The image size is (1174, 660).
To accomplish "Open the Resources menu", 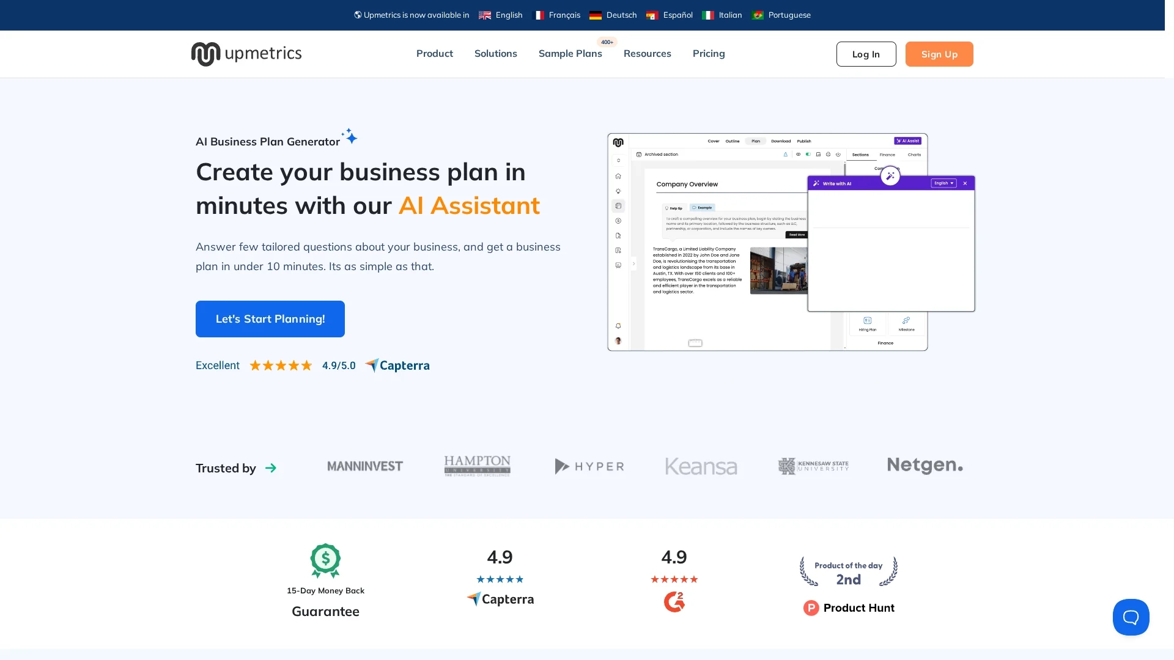I will [648, 54].
